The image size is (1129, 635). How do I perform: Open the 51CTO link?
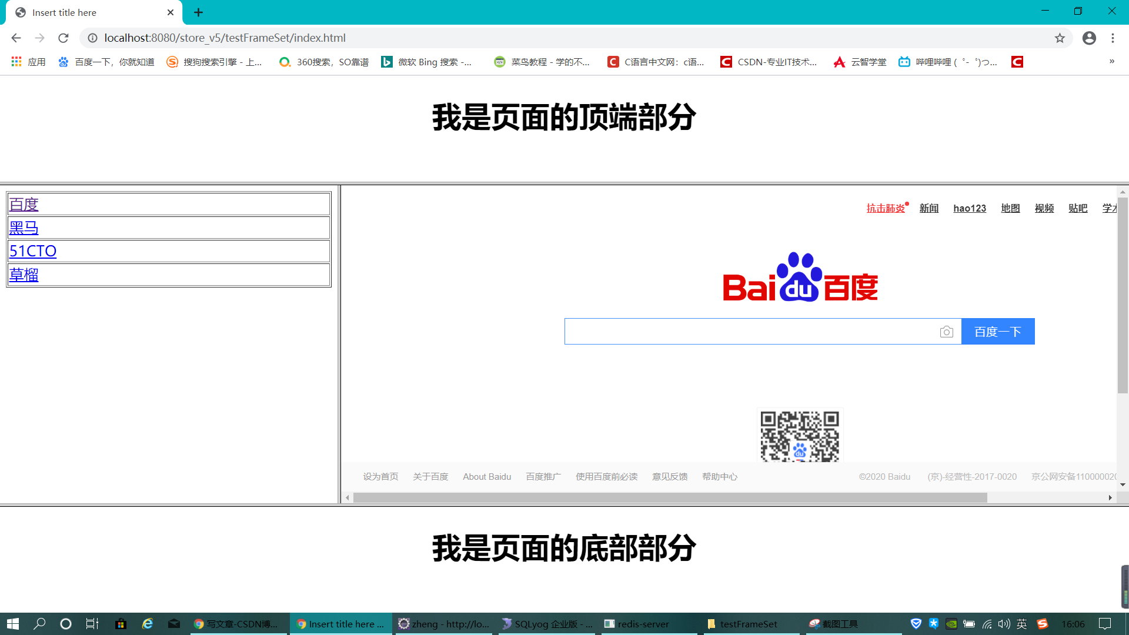click(x=33, y=251)
